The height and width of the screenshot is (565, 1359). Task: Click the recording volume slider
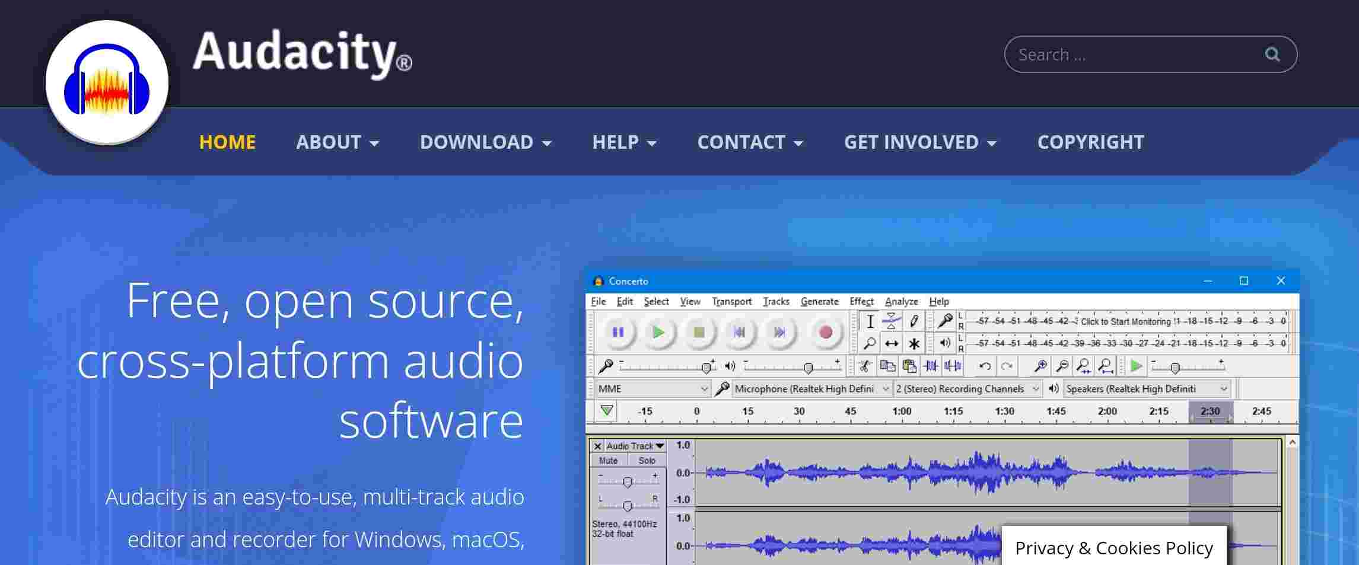(667, 366)
